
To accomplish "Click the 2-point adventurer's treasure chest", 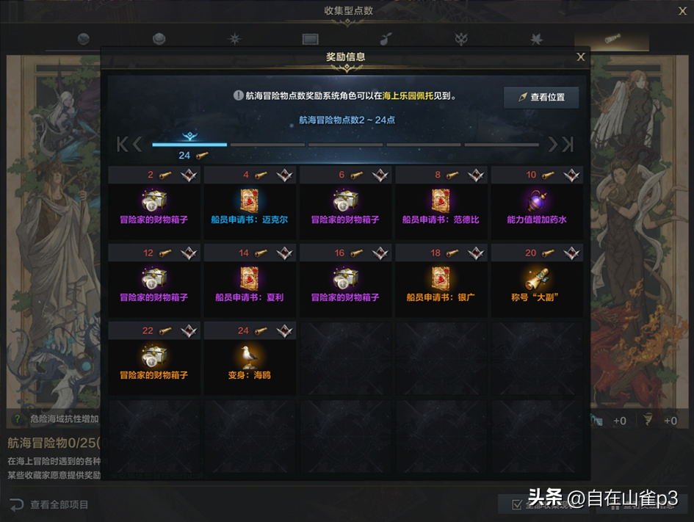I will [154, 201].
